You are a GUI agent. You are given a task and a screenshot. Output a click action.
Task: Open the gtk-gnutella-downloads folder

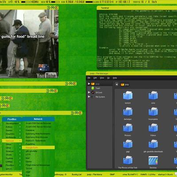point(153,146)
